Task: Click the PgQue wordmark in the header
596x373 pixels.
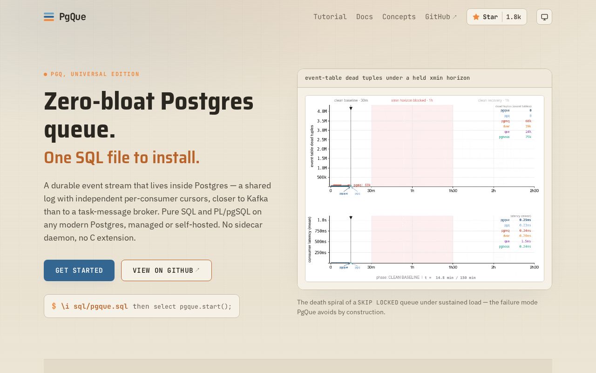Action: click(x=73, y=17)
